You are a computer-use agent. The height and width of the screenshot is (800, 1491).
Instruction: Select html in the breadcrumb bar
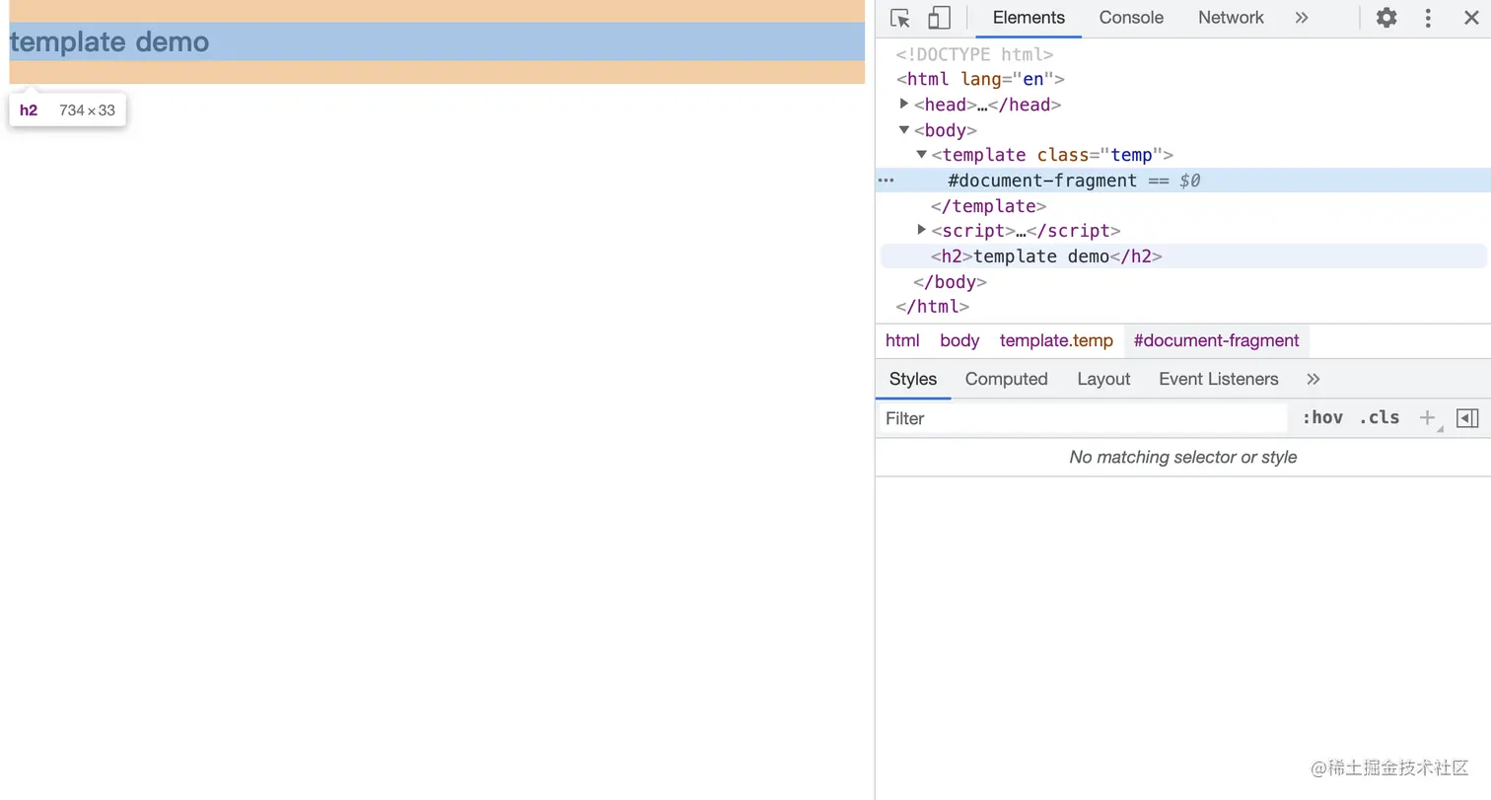[902, 340]
